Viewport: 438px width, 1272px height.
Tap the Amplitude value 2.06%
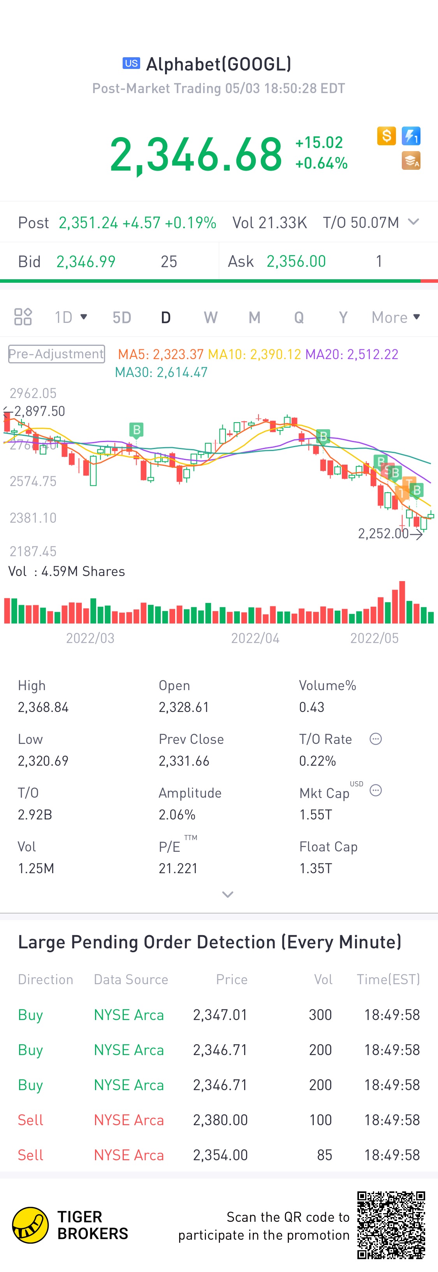(x=177, y=814)
